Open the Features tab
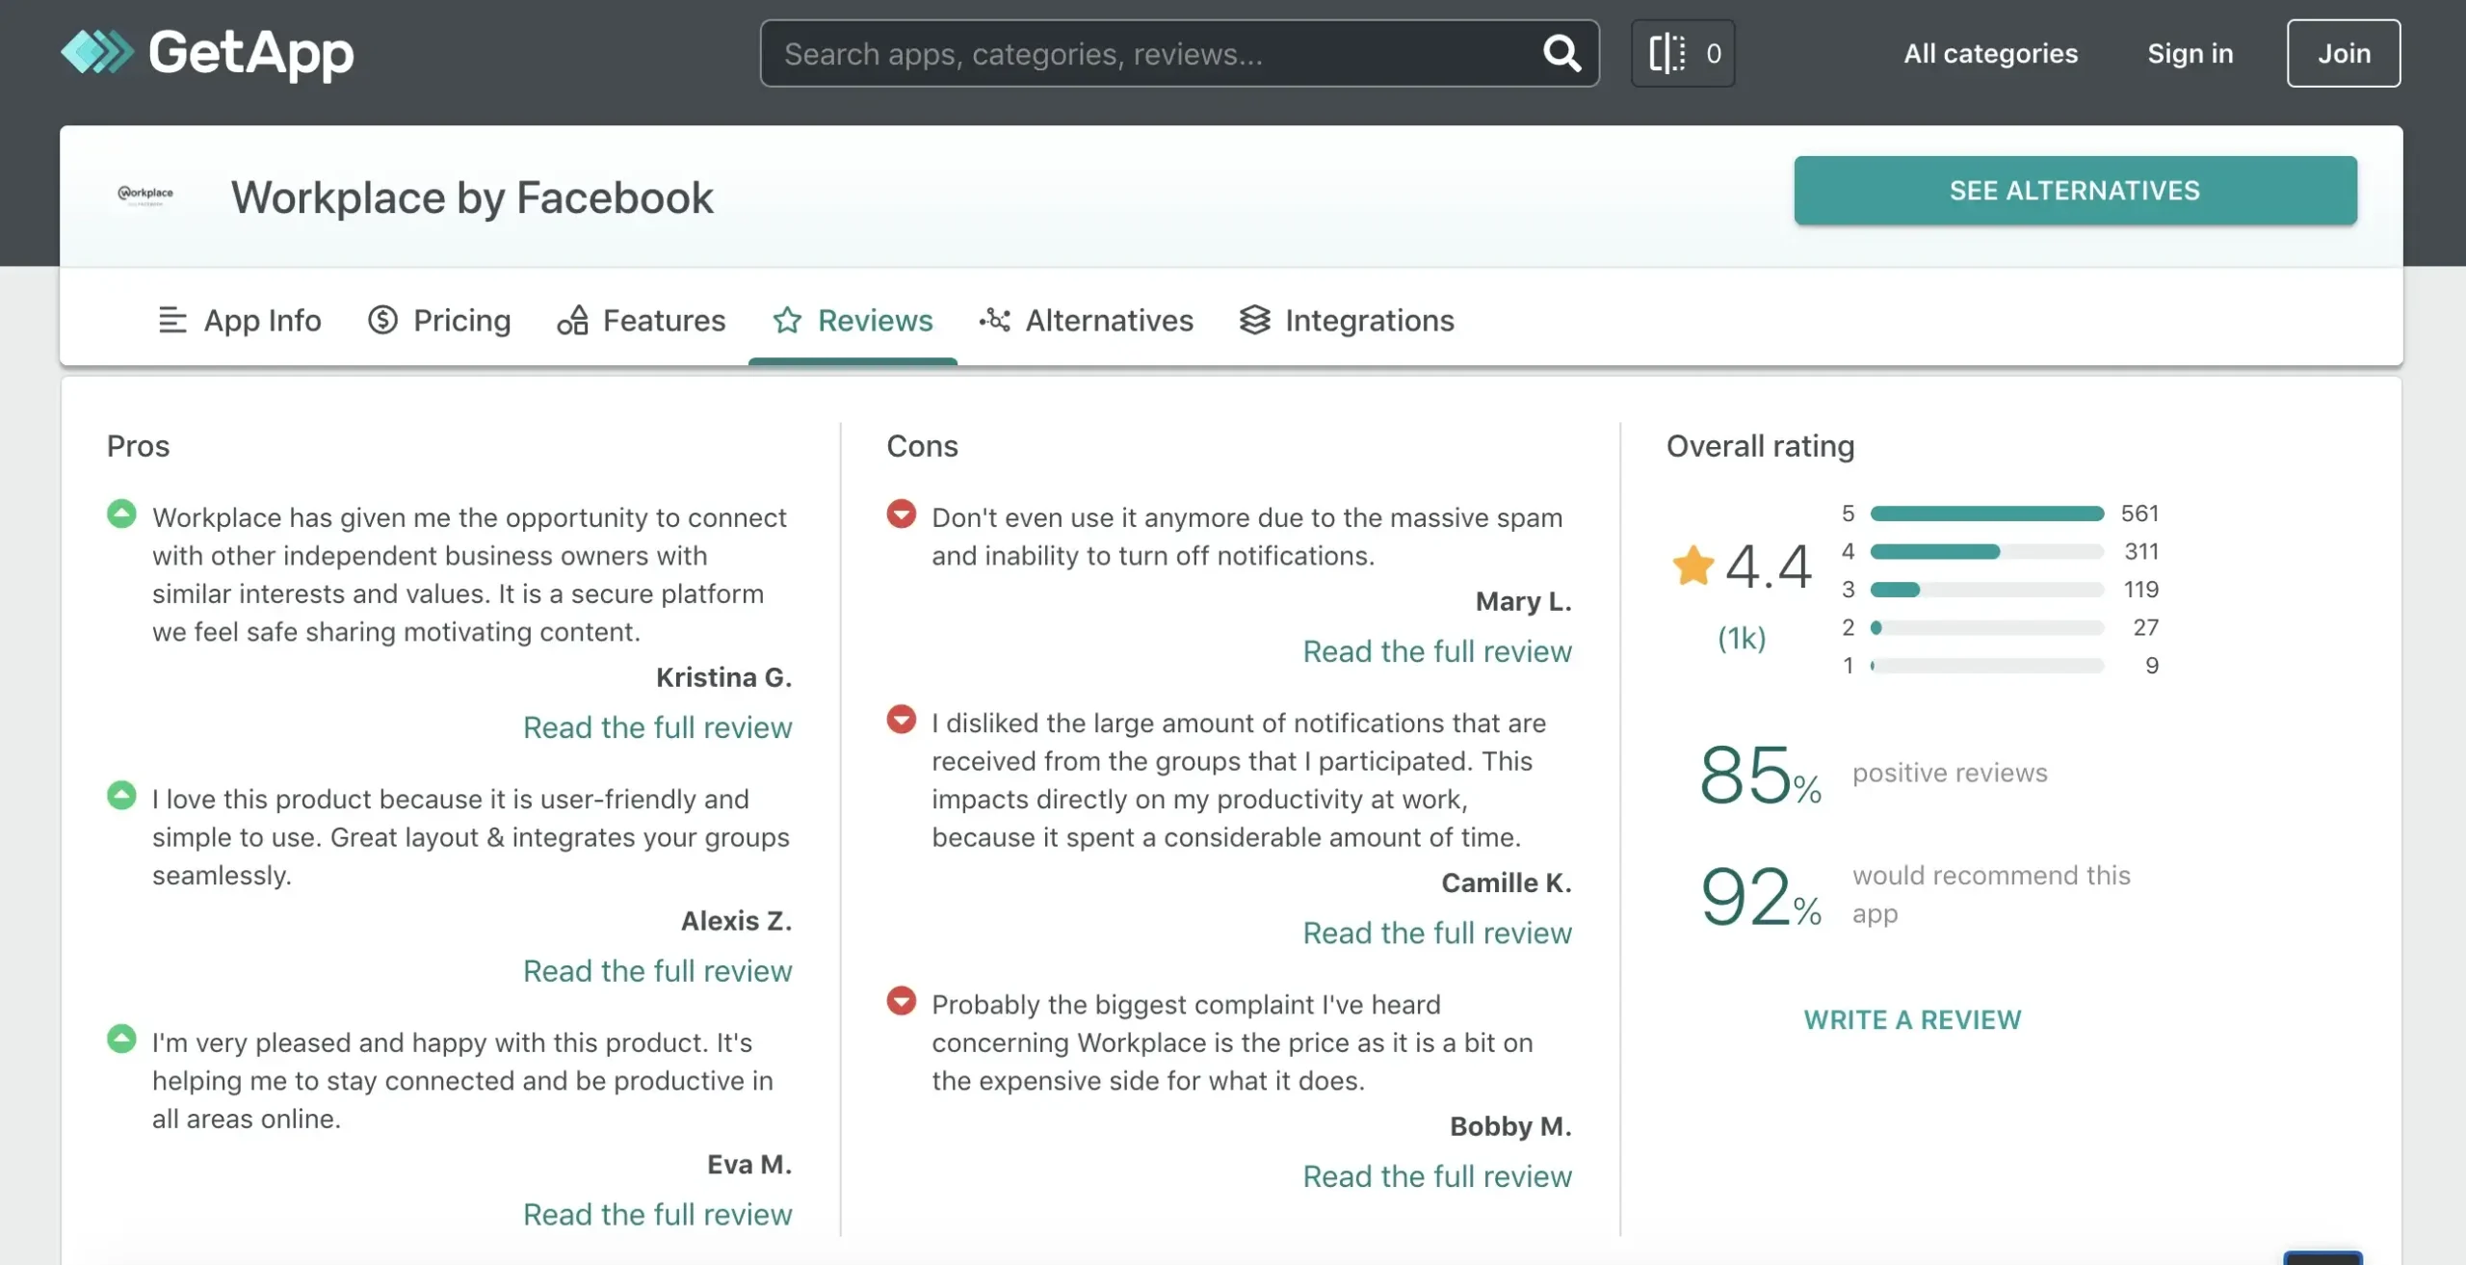Viewport: 2466px width, 1265px height. [642, 320]
